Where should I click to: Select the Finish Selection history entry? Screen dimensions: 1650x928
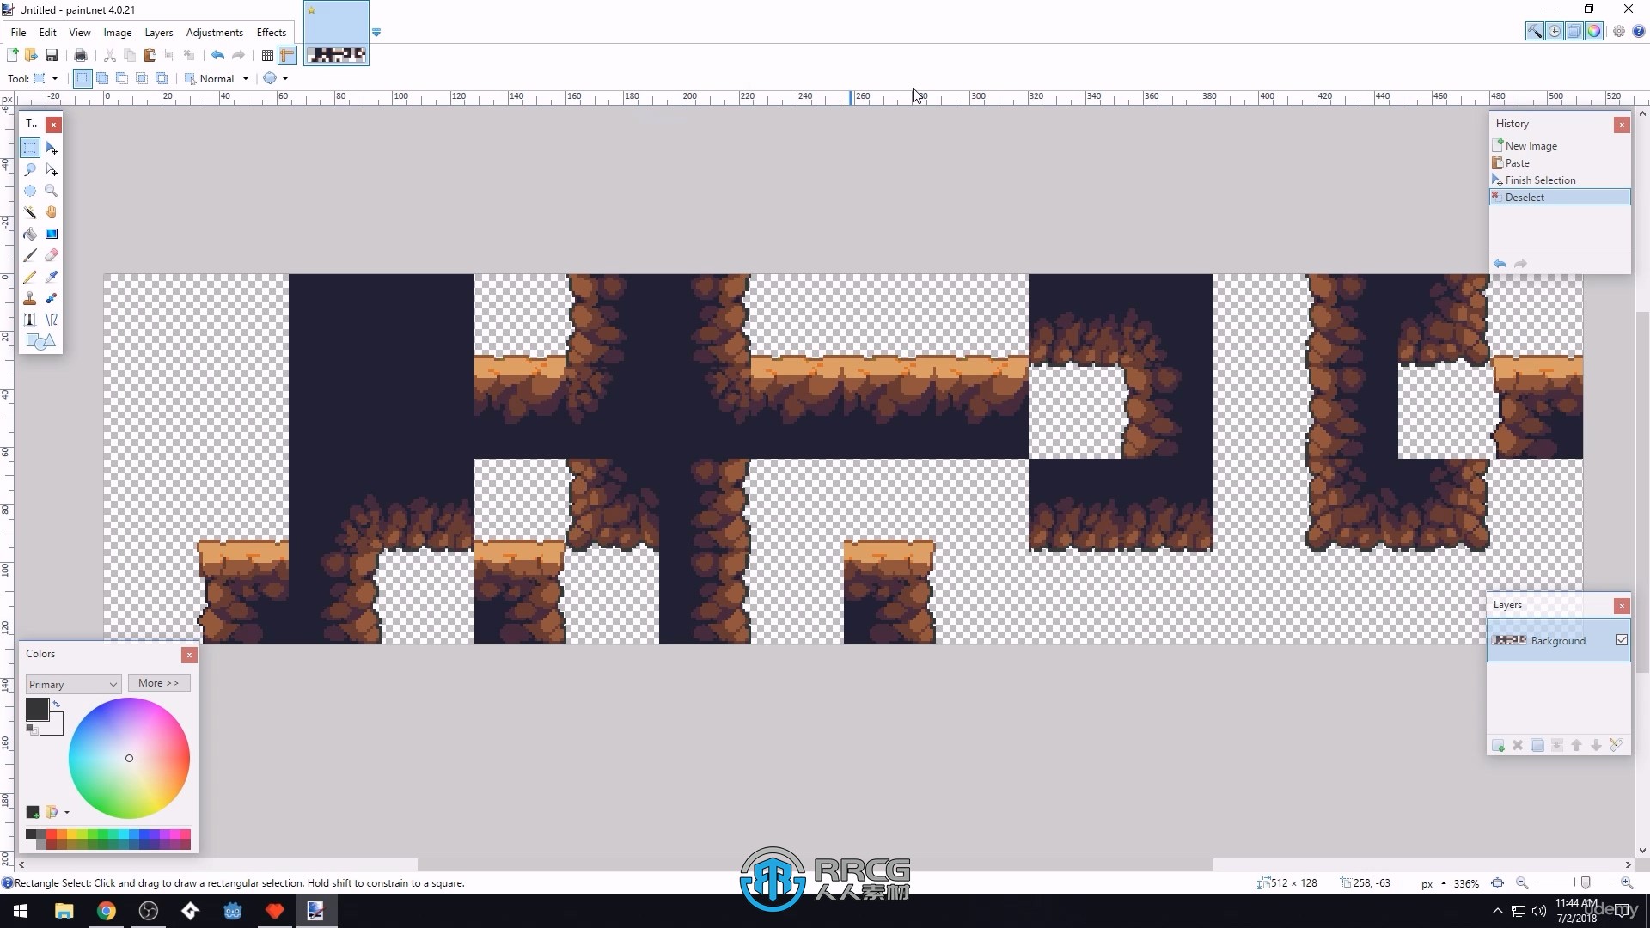(1560, 180)
